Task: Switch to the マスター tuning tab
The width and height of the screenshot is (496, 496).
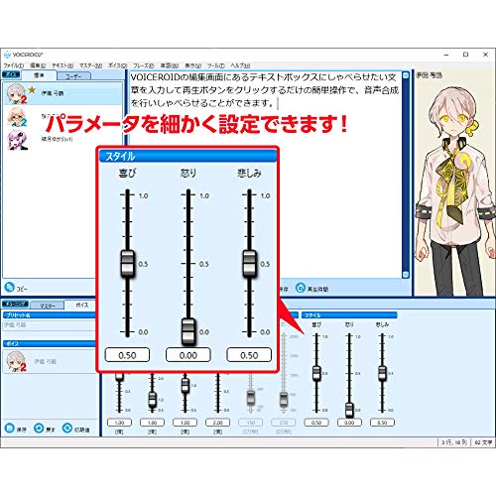Action: coord(48,306)
